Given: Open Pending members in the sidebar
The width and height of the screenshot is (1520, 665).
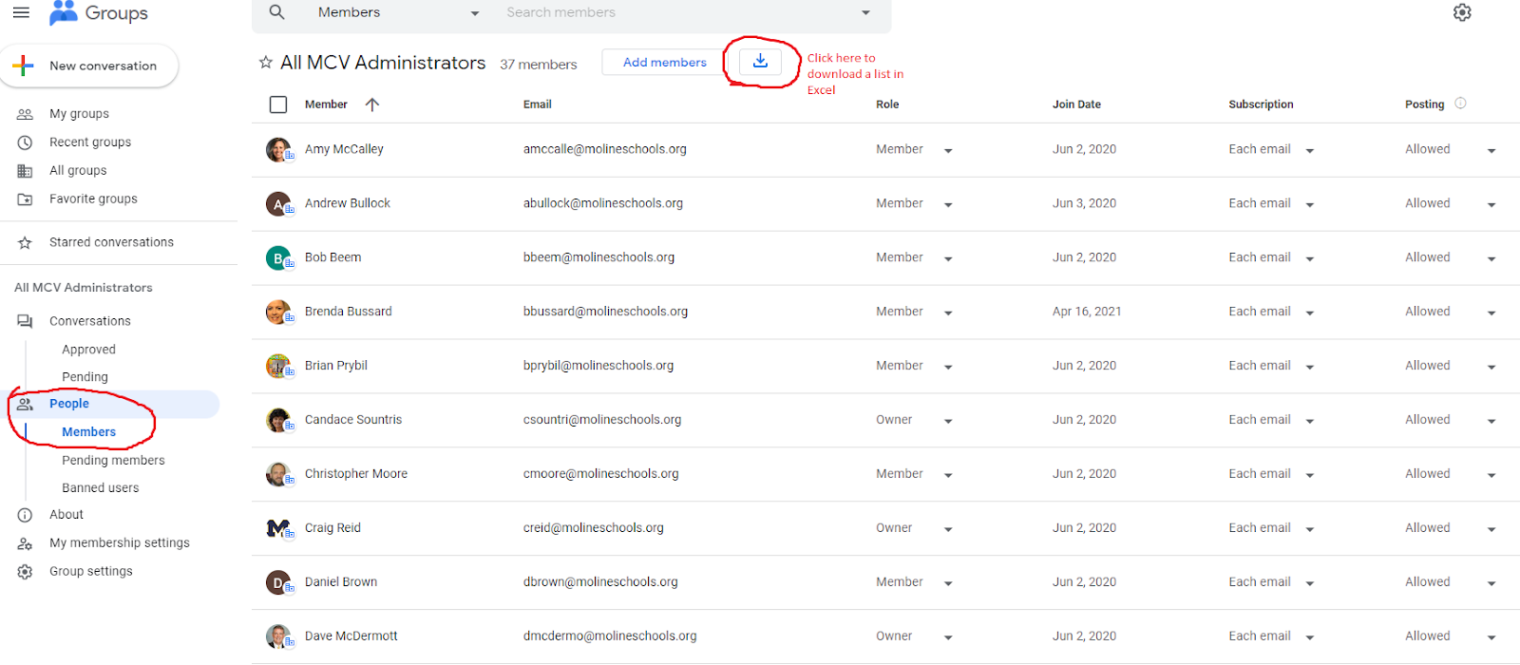Looking at the screenshot, I should point(113,460).
